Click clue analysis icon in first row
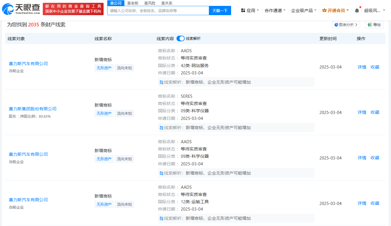Viewport: 391px width, 226px height. coord(161,82)
